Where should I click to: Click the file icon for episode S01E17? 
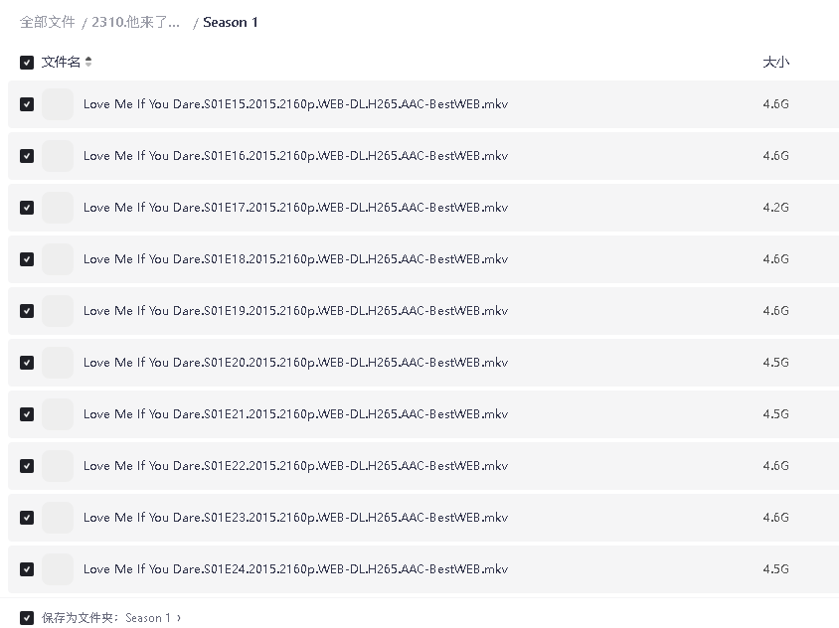pyautogui.click(x=58, y=208)
